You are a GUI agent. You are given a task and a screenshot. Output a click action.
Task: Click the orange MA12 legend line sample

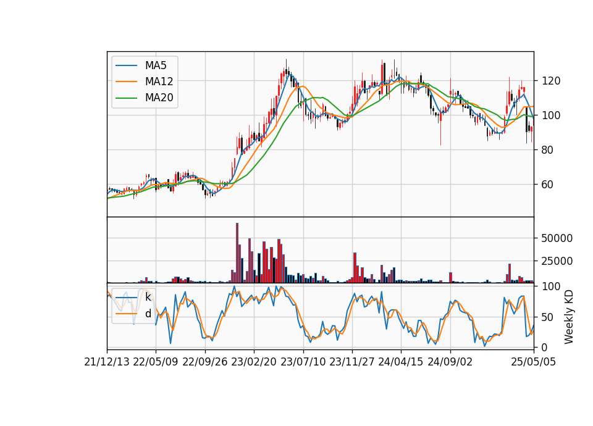point(126,81)
